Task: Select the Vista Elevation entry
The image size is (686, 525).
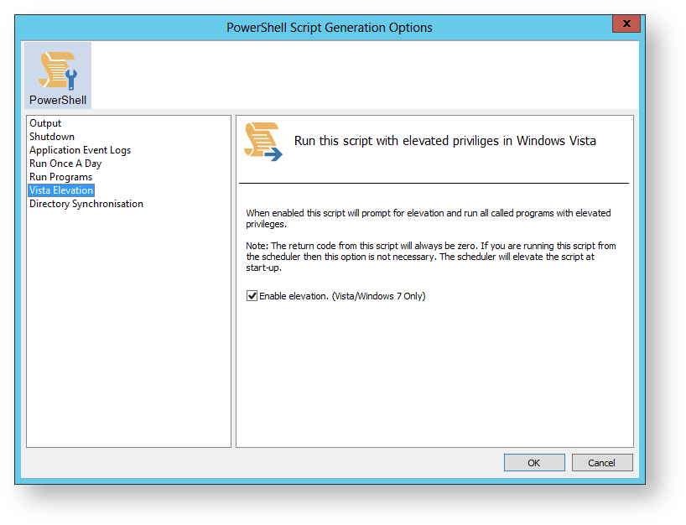Action: (x=61, y=190)
